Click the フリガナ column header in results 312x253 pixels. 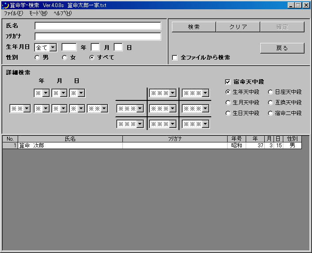175,139
